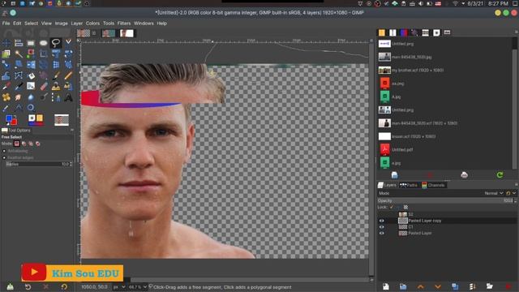Select the Airbrush tool
The image size is (519, 292).
coord(6,87)
